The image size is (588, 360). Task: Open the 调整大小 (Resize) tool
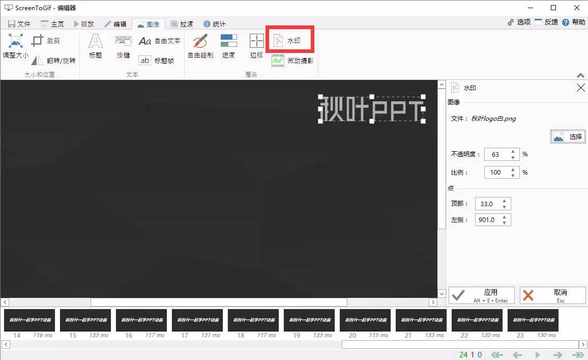tap(15, 47)
